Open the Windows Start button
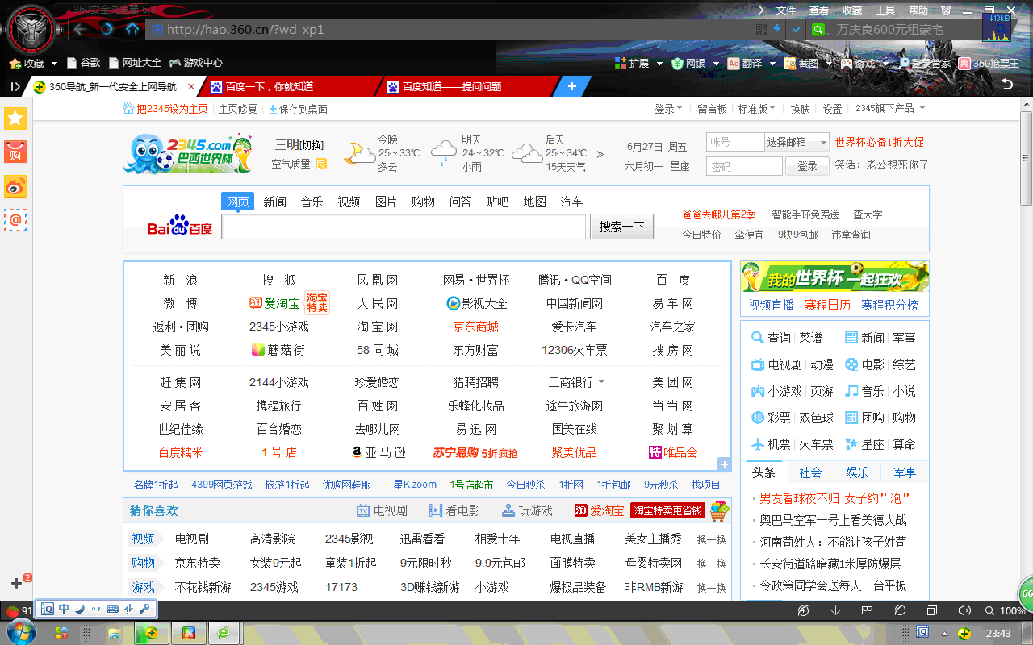This screenshot has width=1033, height=645. click(x=22, y=631)
